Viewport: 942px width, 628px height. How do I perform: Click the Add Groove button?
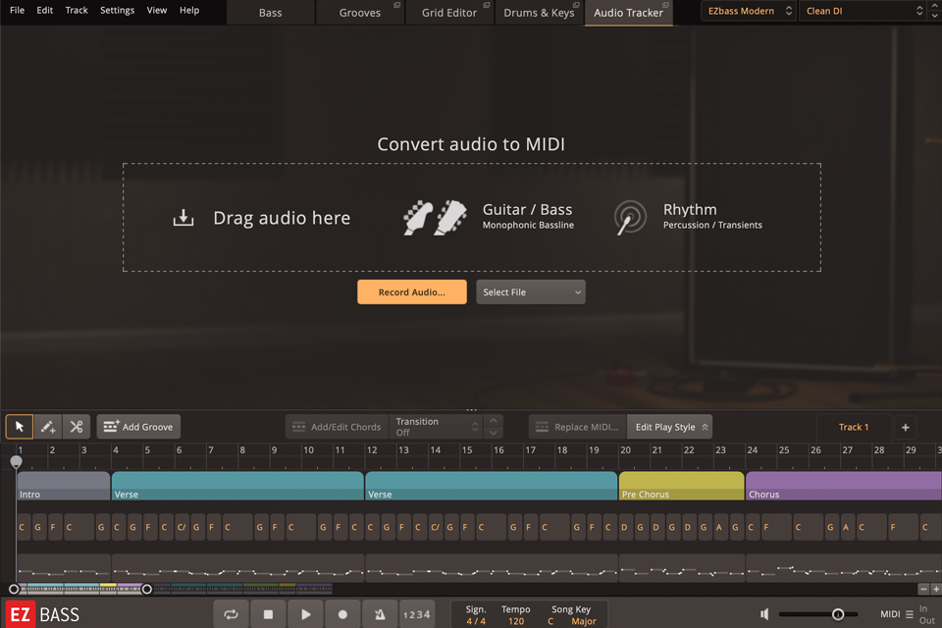pyautogui.click(x=138, y=426)
